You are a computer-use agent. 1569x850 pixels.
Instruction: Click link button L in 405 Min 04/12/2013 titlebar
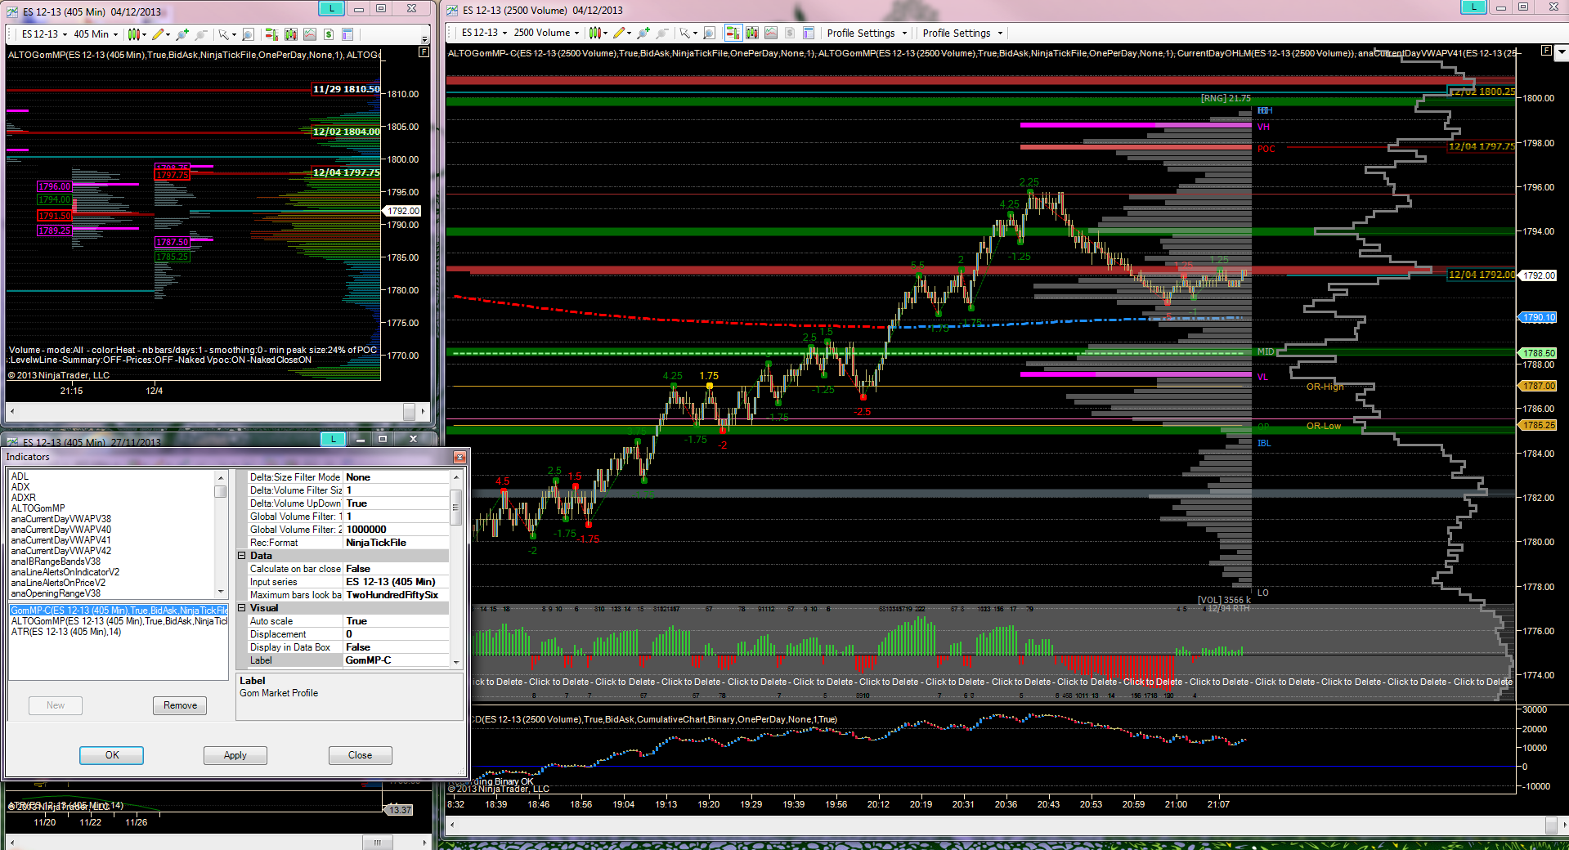click(331, 8)
